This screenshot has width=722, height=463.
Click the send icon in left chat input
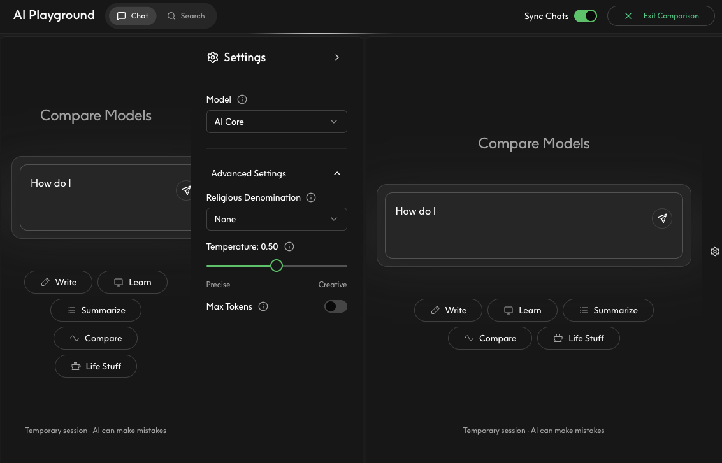pos(185,190)
